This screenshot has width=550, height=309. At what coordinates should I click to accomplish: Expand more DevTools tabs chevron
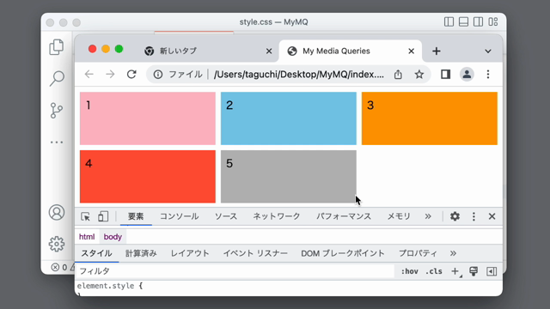pos(428,216)
